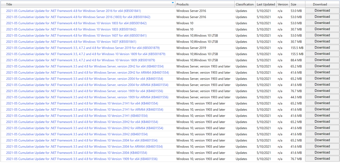Open Windows Server 2004 for ARM64 update link
Image resolution: width=340 pixels, height=163 pixels.
(87, 85)
